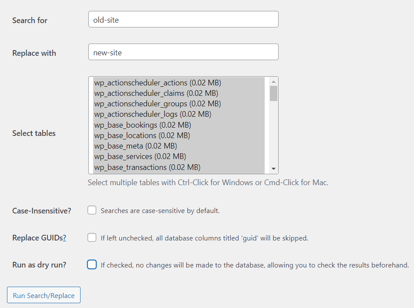Enable the Replace GUIDs checkbox
Image resolution: width=414 pixels, height=308 pixels.
pos(92,237)
